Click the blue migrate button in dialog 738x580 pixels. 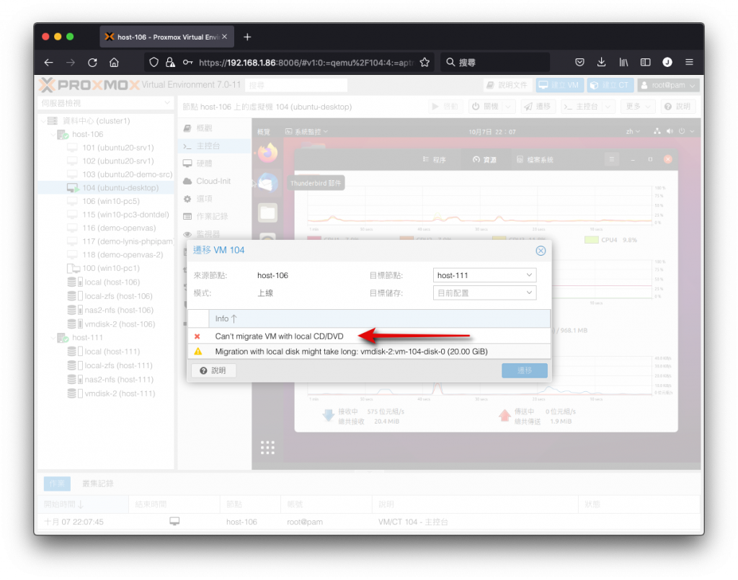click(525, 370)
